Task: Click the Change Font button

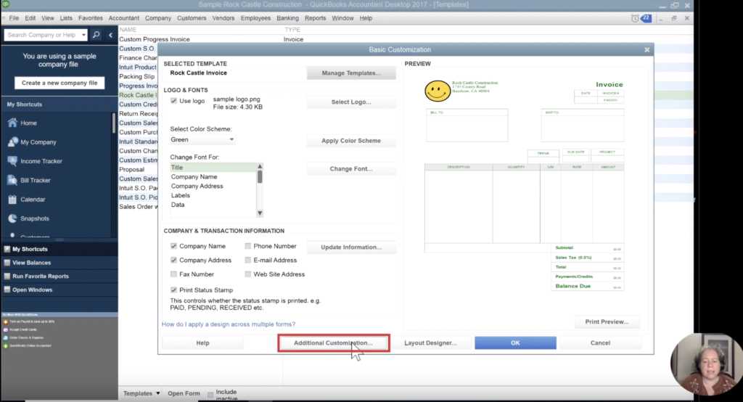Action: coord(351,169)
